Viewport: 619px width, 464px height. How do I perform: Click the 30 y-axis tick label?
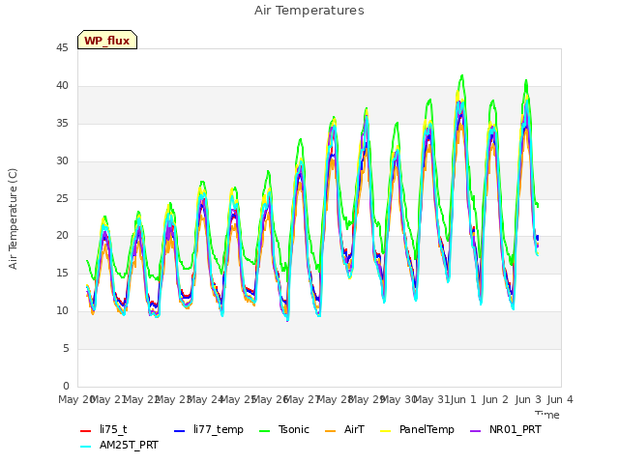tap(62, 161)
